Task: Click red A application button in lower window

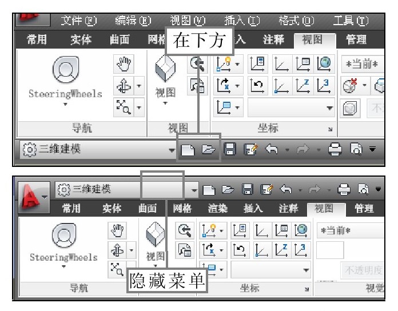Action: 34,197
